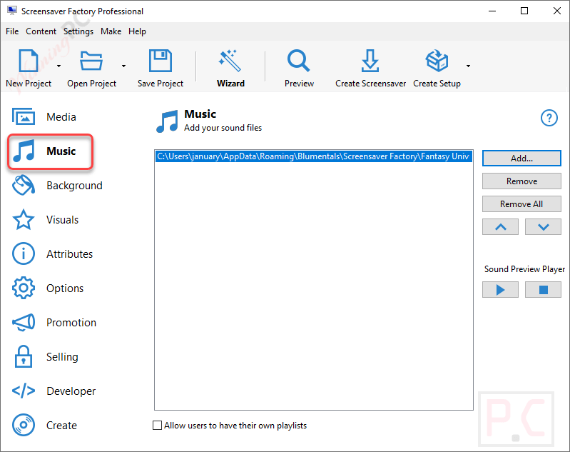Click the Add... button
570x452 pixels.
(x=521, y=159)
